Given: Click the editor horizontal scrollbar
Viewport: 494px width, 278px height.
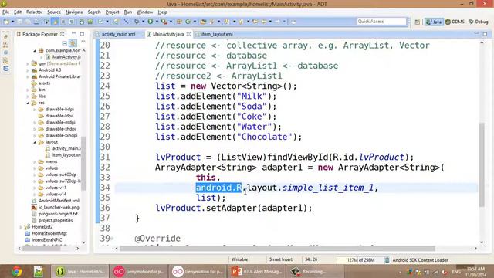Looking at the screenshot, I should pos(277,249).
